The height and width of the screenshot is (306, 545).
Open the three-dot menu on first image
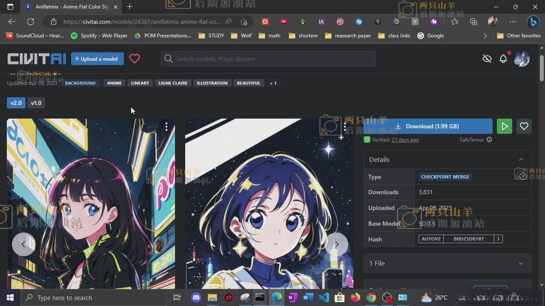(x=166, y=127)
